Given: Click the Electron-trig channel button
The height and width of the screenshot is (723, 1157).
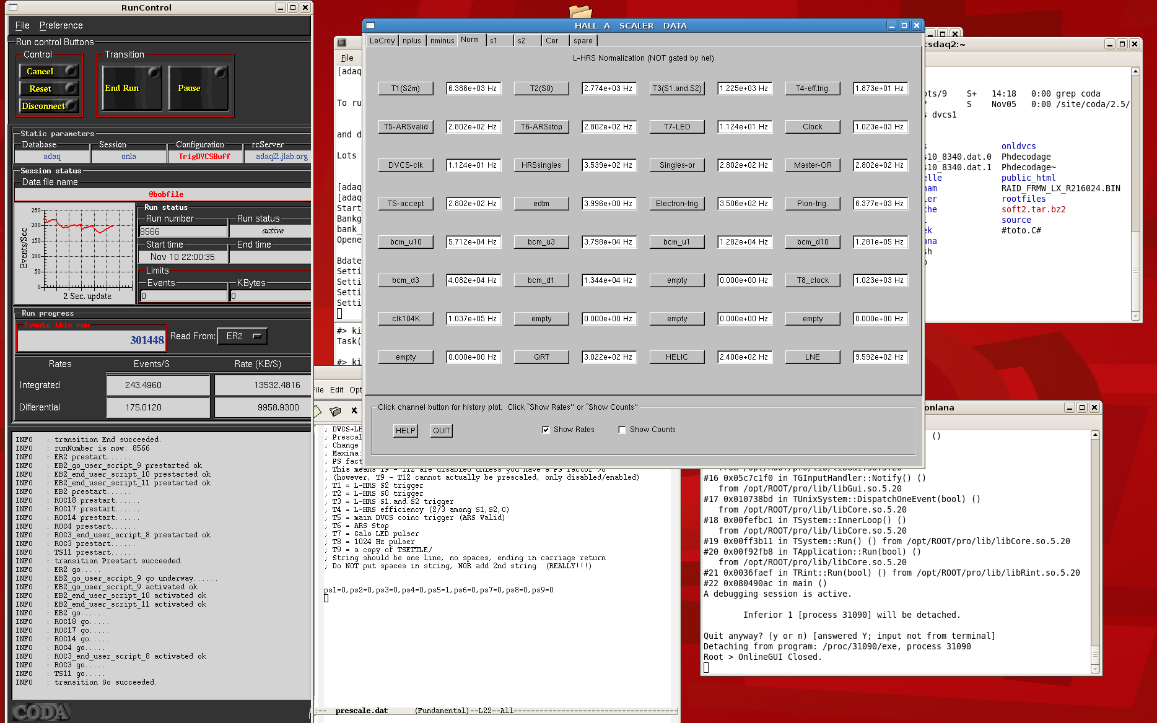Looking at the screenshot, I should (677, 204).
